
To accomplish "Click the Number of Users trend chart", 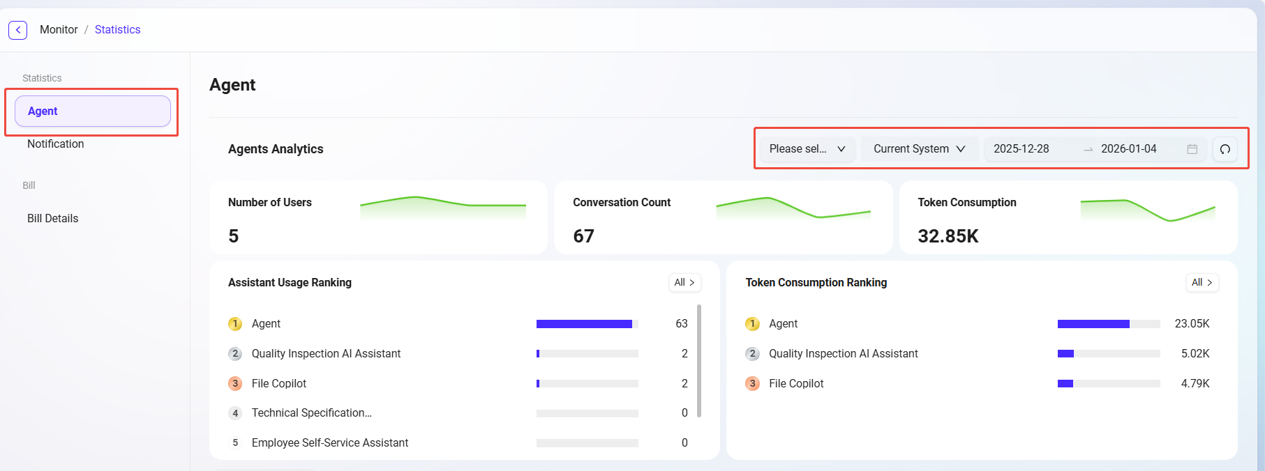I will (442, 207).
